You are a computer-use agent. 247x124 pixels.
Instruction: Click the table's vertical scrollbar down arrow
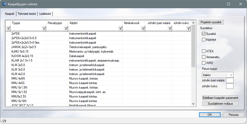coord(193,104)
